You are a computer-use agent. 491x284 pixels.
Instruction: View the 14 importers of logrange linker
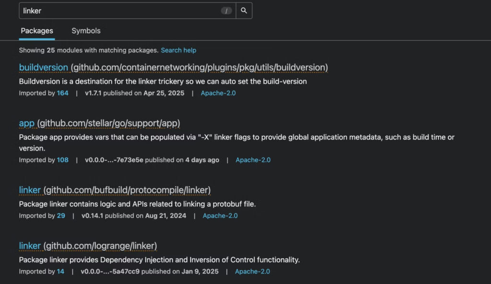pos(60,271)
